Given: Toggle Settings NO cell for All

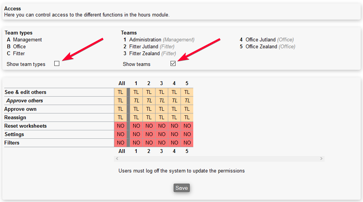Looking at the screenshot, I should point(120,134).
